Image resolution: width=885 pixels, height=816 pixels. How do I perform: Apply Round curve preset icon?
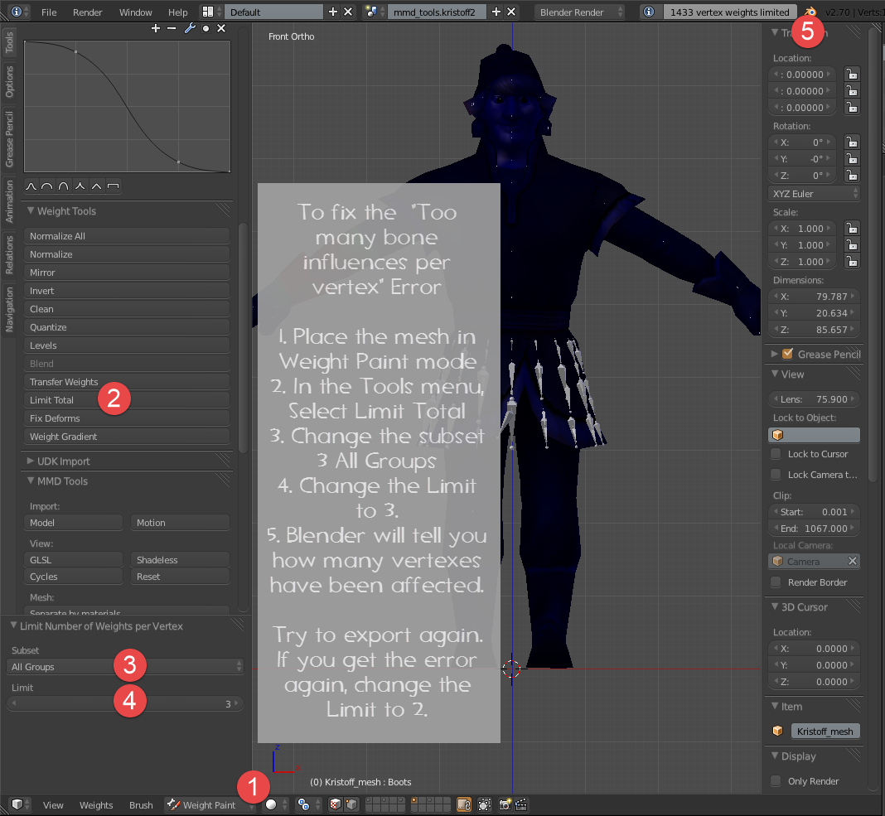47,186
